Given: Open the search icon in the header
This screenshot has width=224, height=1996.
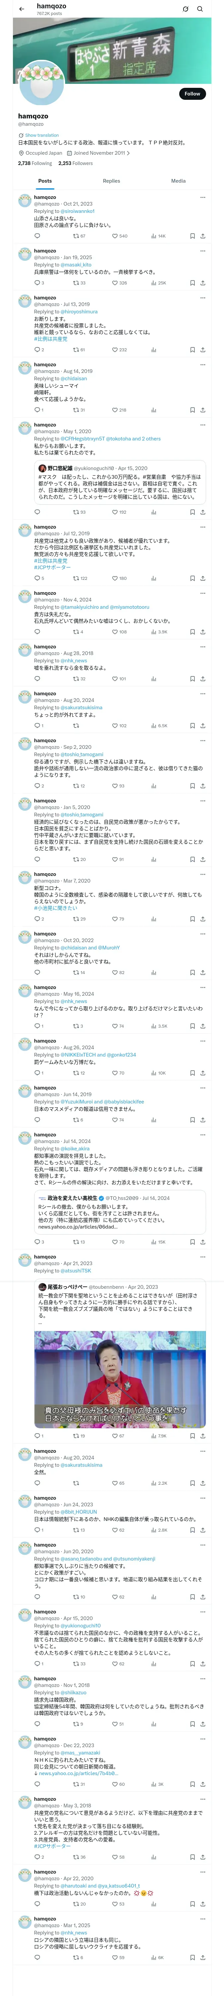Looking at the screenshot, I should click(200, 9).
